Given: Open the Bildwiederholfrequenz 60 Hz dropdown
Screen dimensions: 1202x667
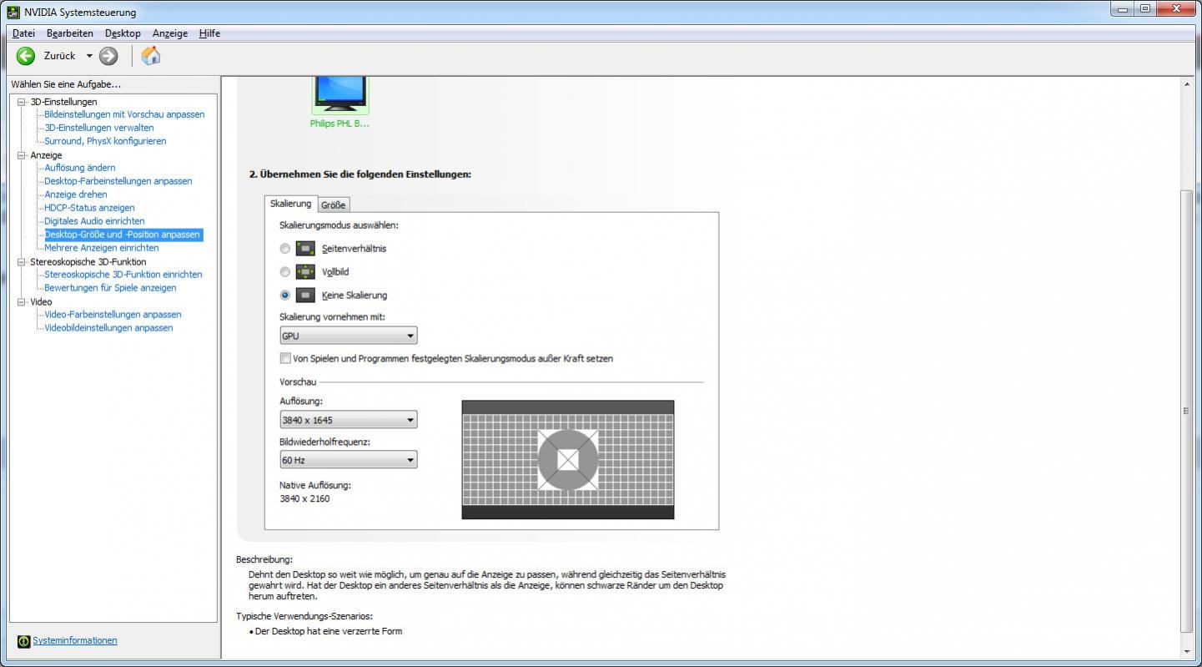Looking at the screenshot, I should (x=349, y=460).
